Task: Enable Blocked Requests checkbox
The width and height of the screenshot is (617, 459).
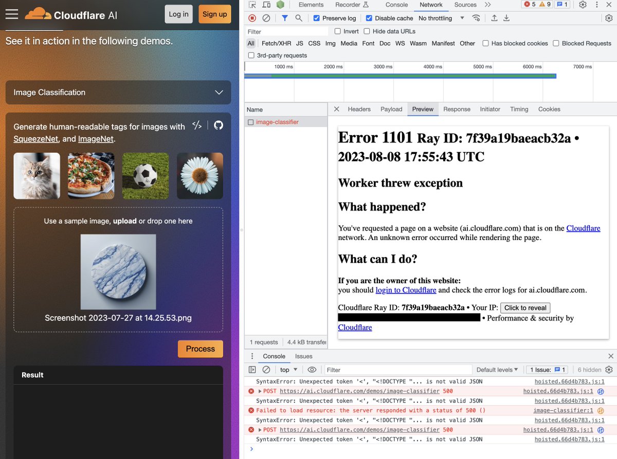Action: click(556, 43)
